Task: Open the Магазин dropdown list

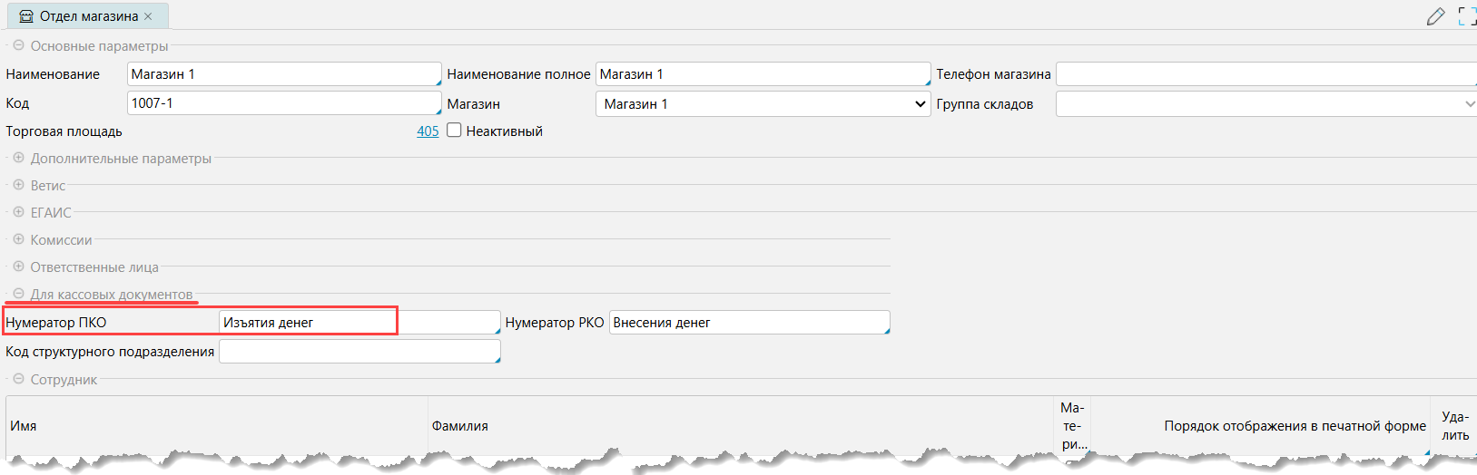Action: 920,104
